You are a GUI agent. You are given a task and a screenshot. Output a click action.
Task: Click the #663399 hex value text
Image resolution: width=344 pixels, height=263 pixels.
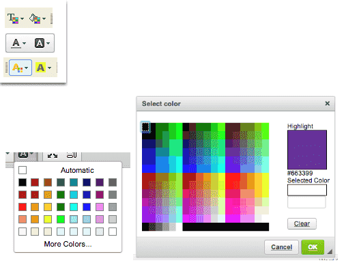(x=300, y=173)
